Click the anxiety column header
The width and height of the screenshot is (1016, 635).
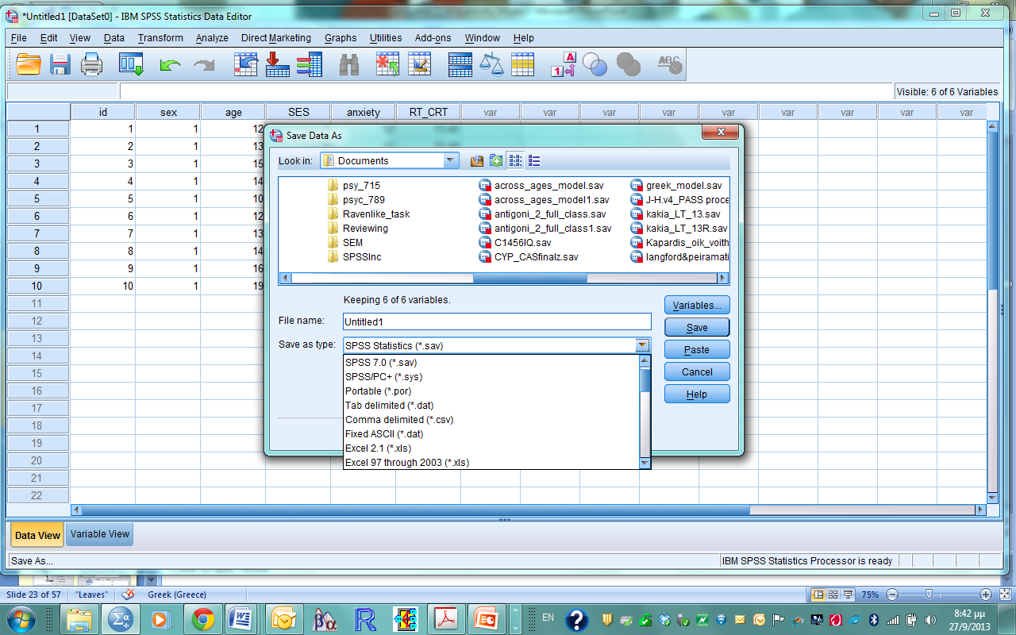[x=364, y=112]
